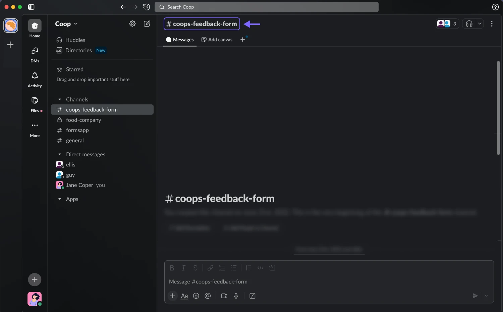503x312 pixels.
Task: Open DMs from the left sidebar
Action: tap(35, 54)
